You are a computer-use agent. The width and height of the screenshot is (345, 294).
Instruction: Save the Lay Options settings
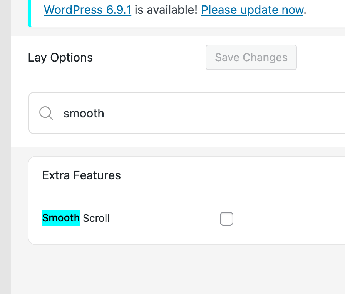251,57
